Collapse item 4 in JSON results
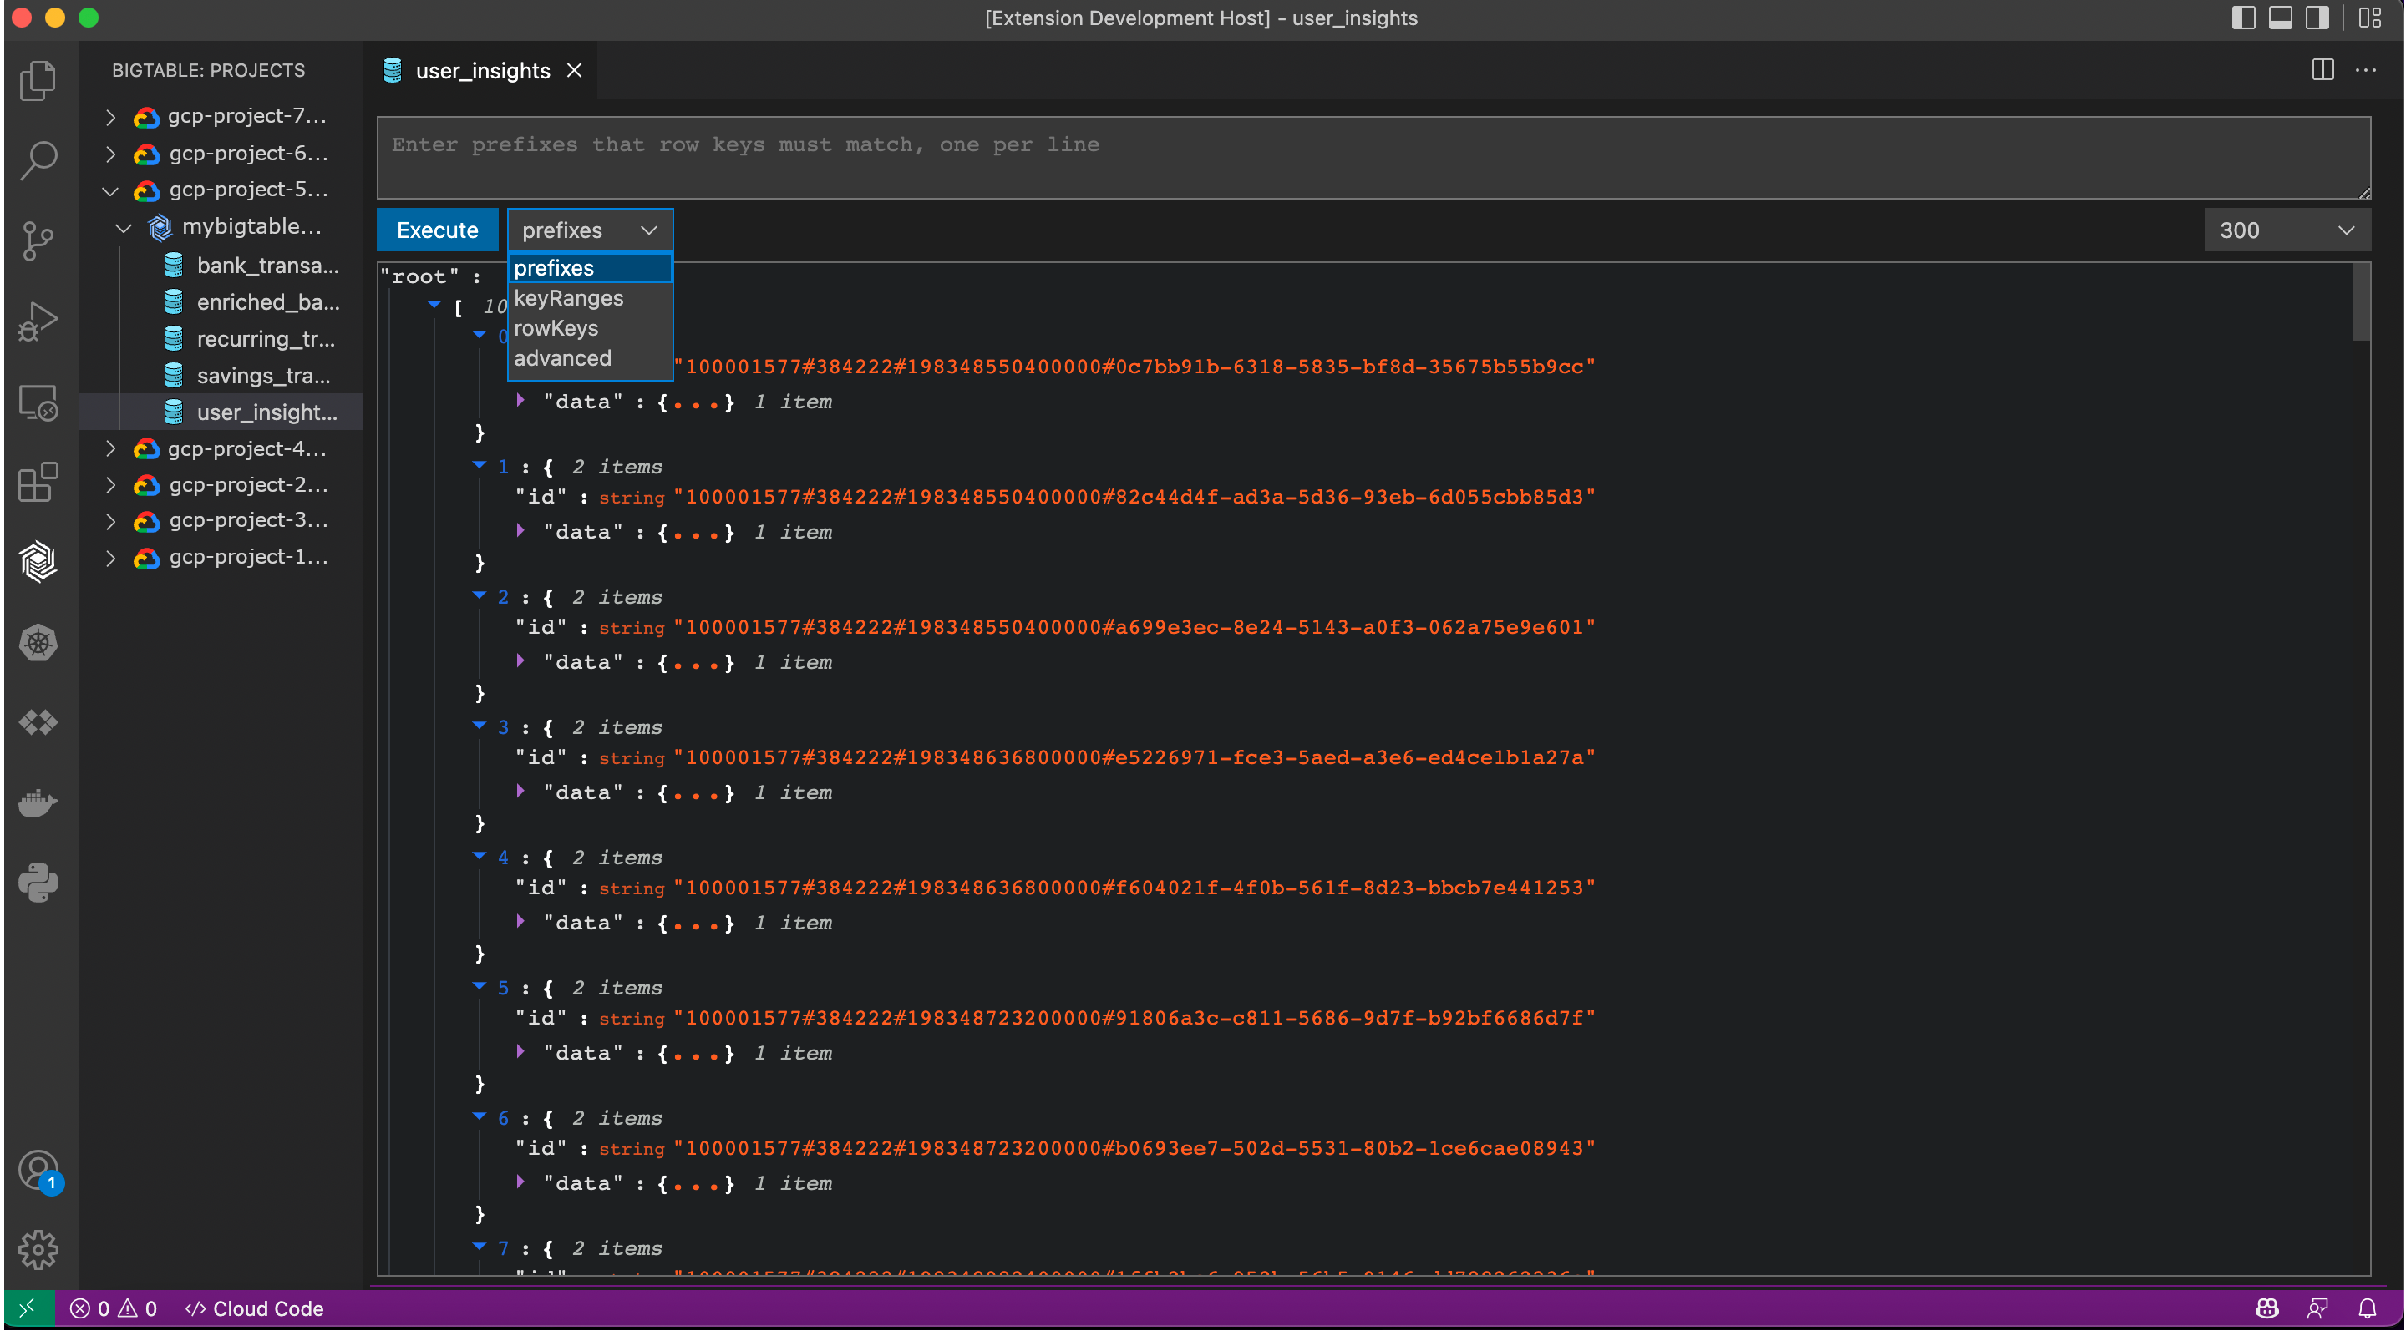This screenshot has height=1341, width=2406. click(480, 857)
